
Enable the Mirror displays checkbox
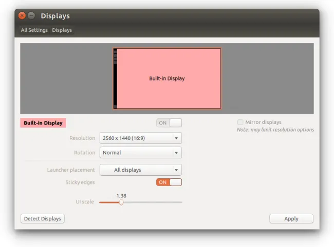[x=240, y=122]
